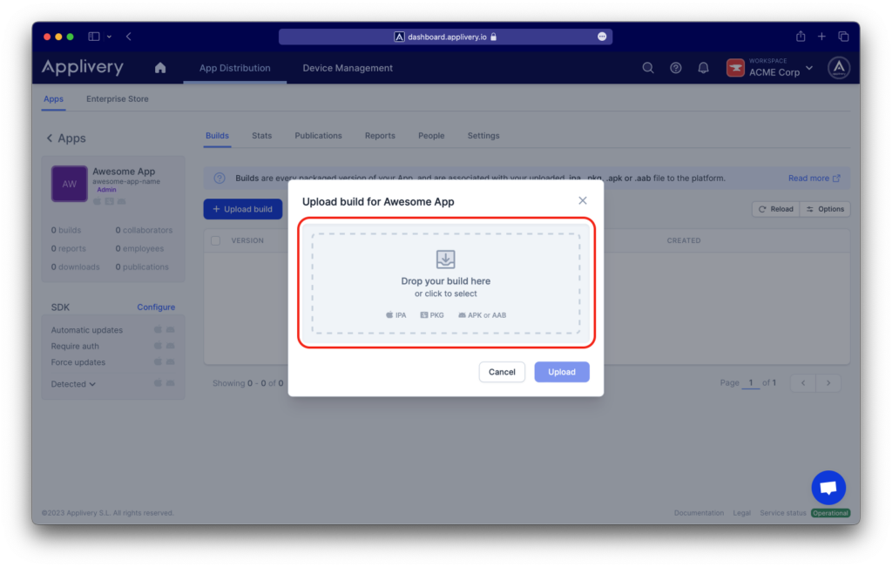892x567 pixels.
Task: Click the Require auth SDK row
Action: (112, 346)
